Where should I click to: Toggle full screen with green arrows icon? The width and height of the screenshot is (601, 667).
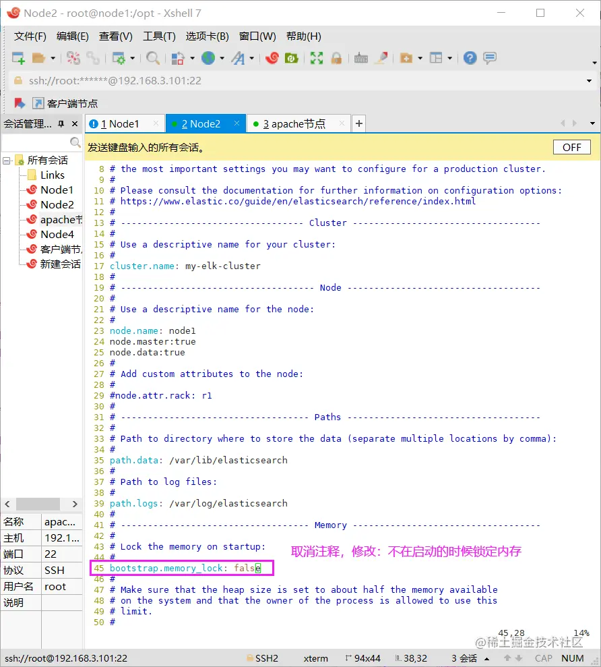click(317, 58)
